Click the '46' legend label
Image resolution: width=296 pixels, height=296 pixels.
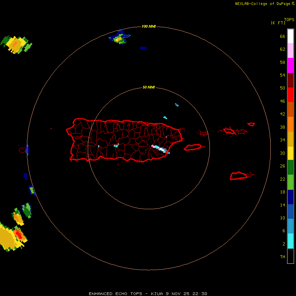[x=283, y=101]
